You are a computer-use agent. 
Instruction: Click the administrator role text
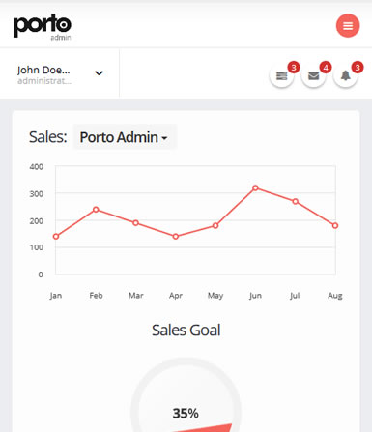click(44, 81)
